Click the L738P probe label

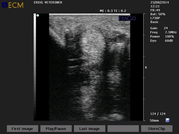(155, 18)
